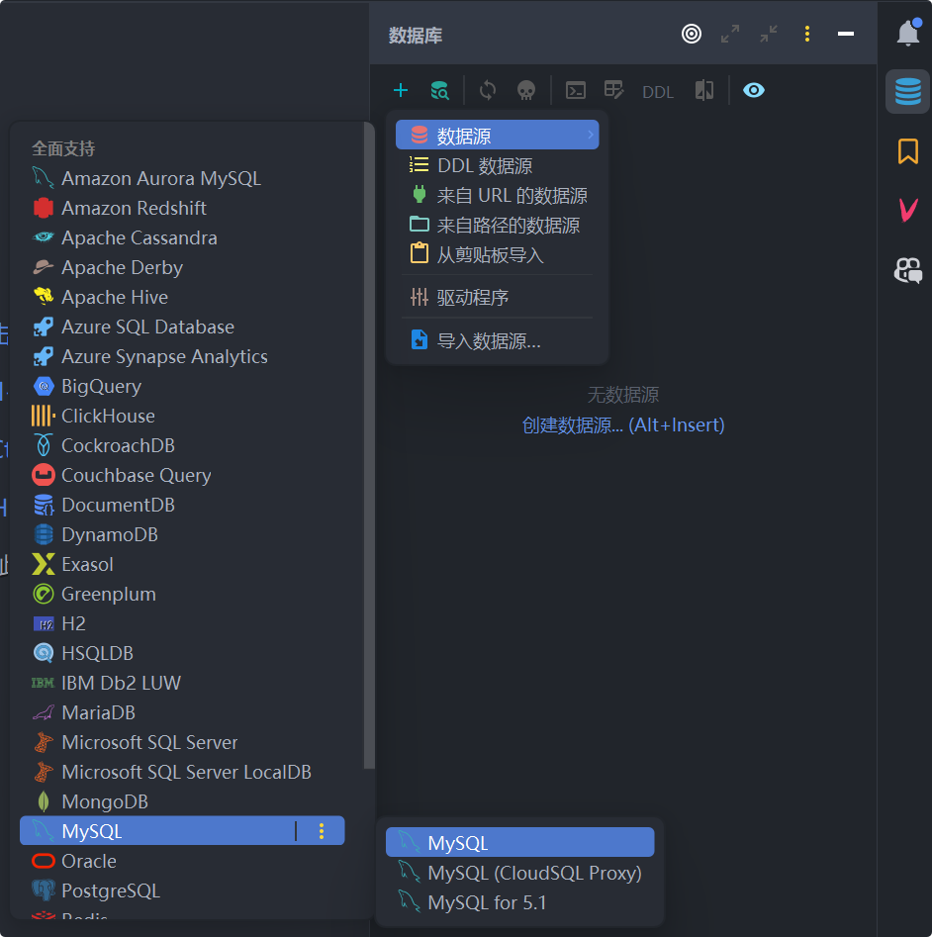Viewport: 932px width, 937px height.
Task: Open the 数据源 submenu
Action: tap(497, 135)
